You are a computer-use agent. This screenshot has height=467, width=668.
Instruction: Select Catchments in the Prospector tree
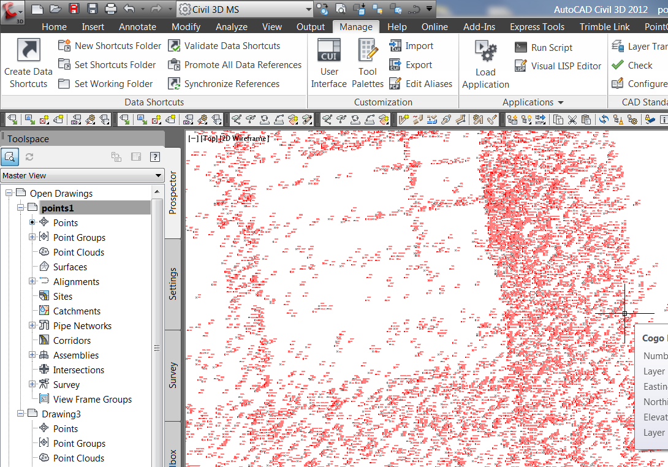point(77,311)
